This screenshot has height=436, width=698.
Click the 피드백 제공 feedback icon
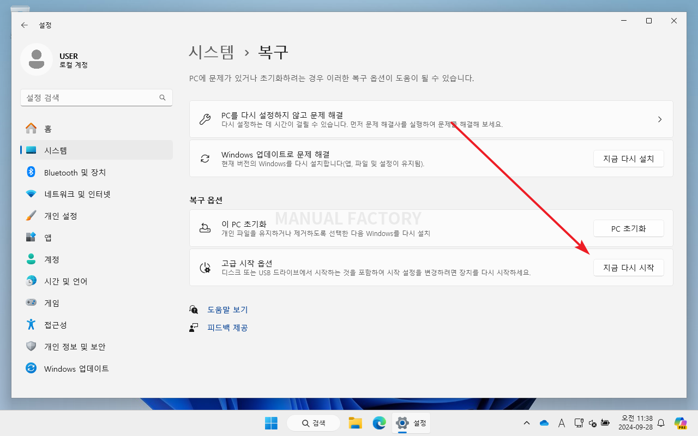(x=194, y=328)
